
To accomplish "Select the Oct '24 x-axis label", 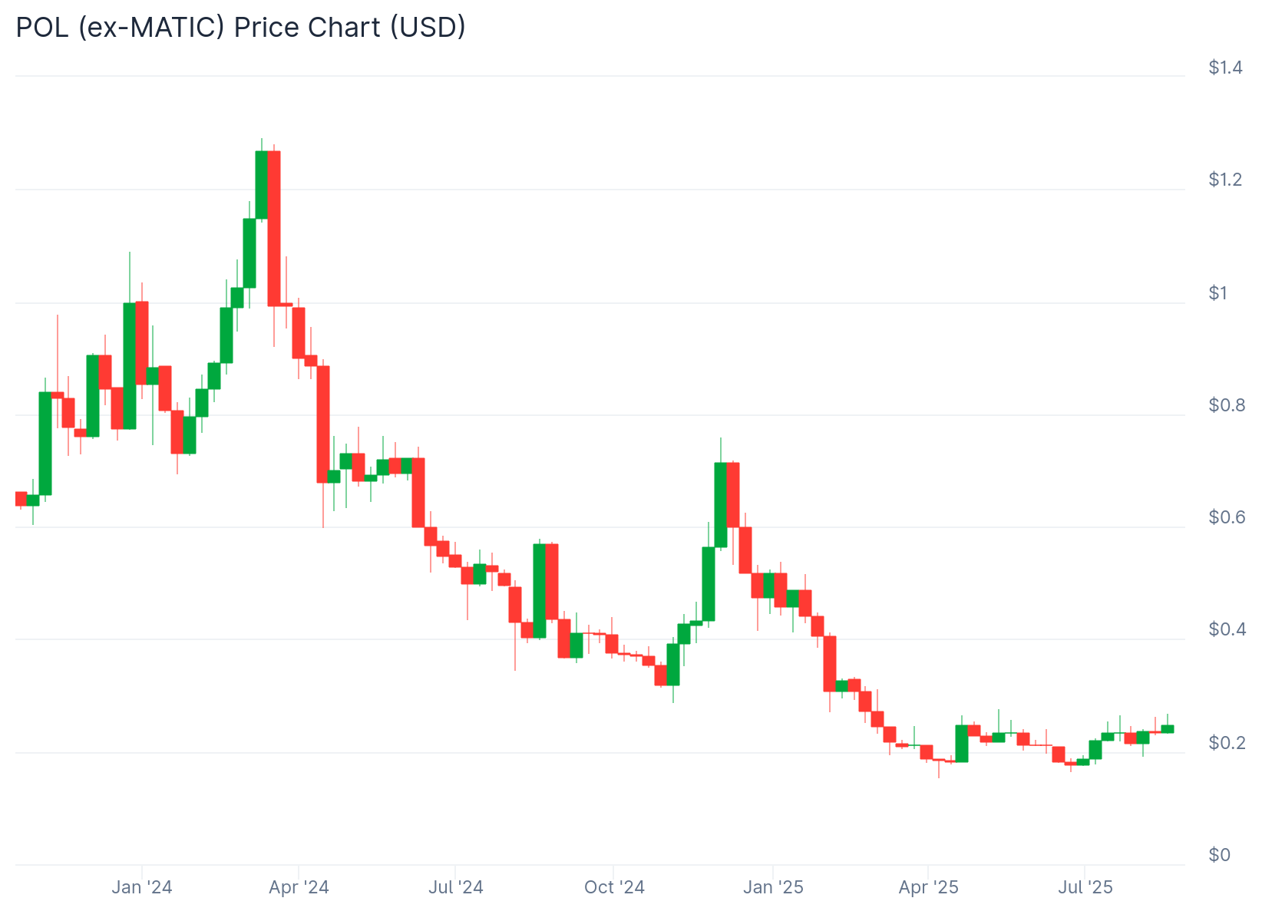I will tap(614, 888).
